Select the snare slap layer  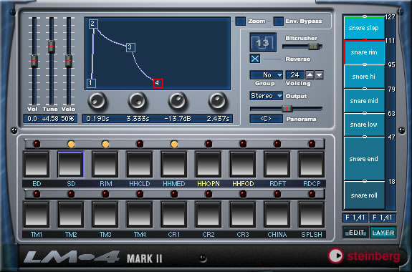click(x=364, y=28)
